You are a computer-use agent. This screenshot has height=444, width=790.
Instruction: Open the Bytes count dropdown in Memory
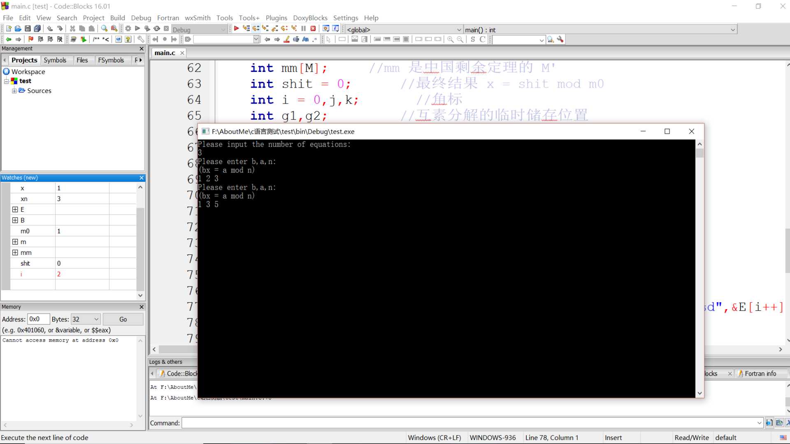click(96, 319)
